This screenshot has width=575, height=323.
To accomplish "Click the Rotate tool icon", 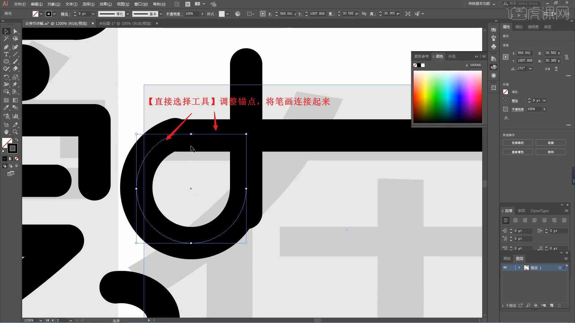I will (x=5, y=77).
